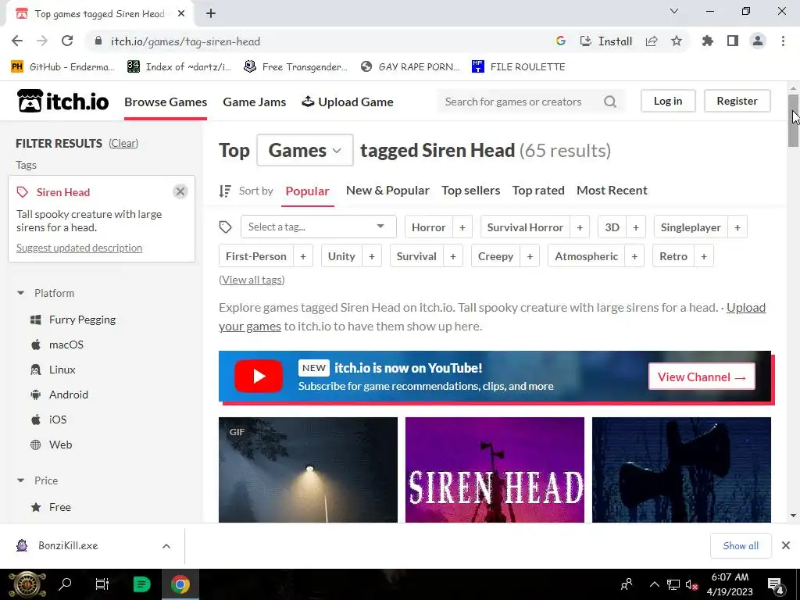The width and height of the screenshot is (800, 600).
Task: Click the search magnifier icon
Action: [610, 102]
